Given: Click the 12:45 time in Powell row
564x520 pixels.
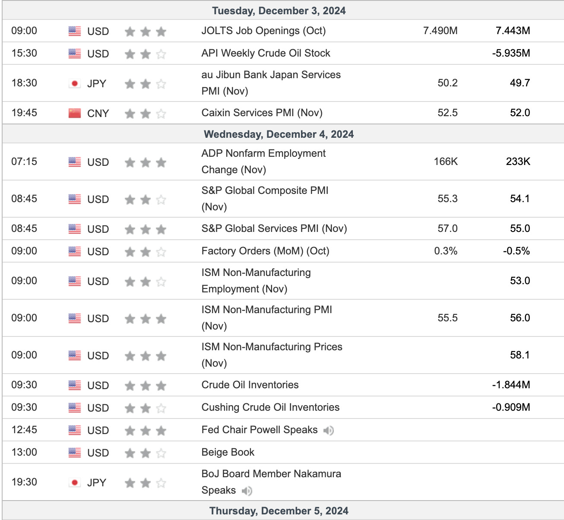Looking at the screenshot, I should (24, 430).
